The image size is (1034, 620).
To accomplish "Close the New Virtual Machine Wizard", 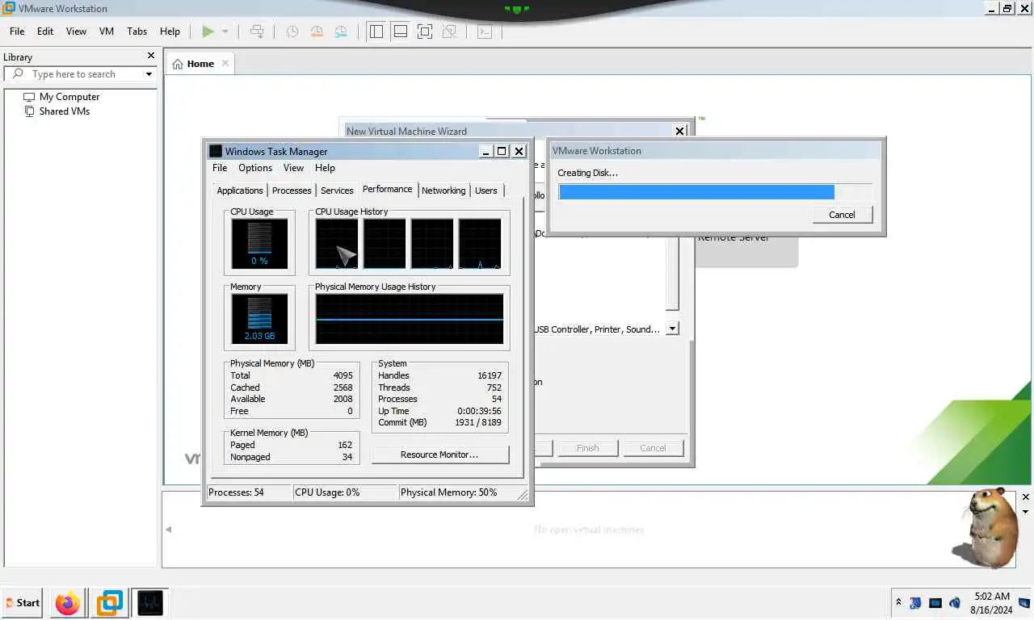I will [x=679, y=131].
